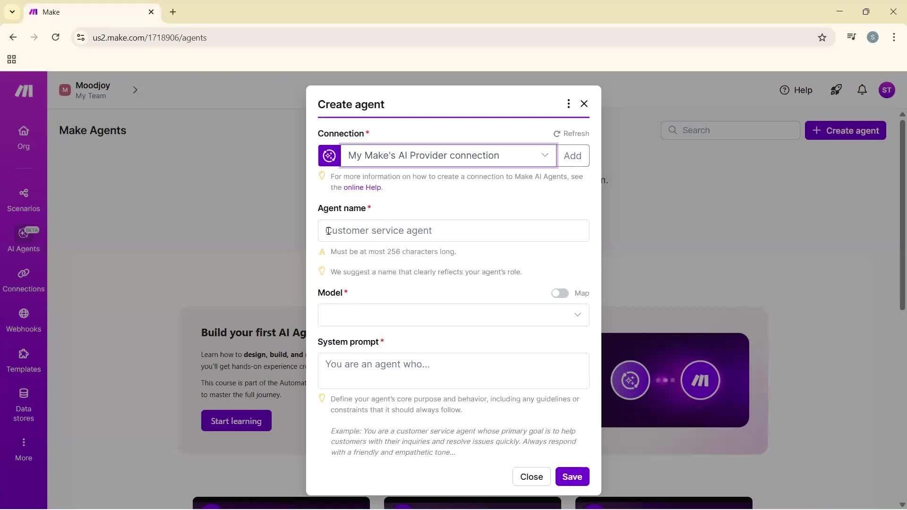Save the new agent
The width and height of the screenshot is (907, 510).
click(x=572, y=476)
